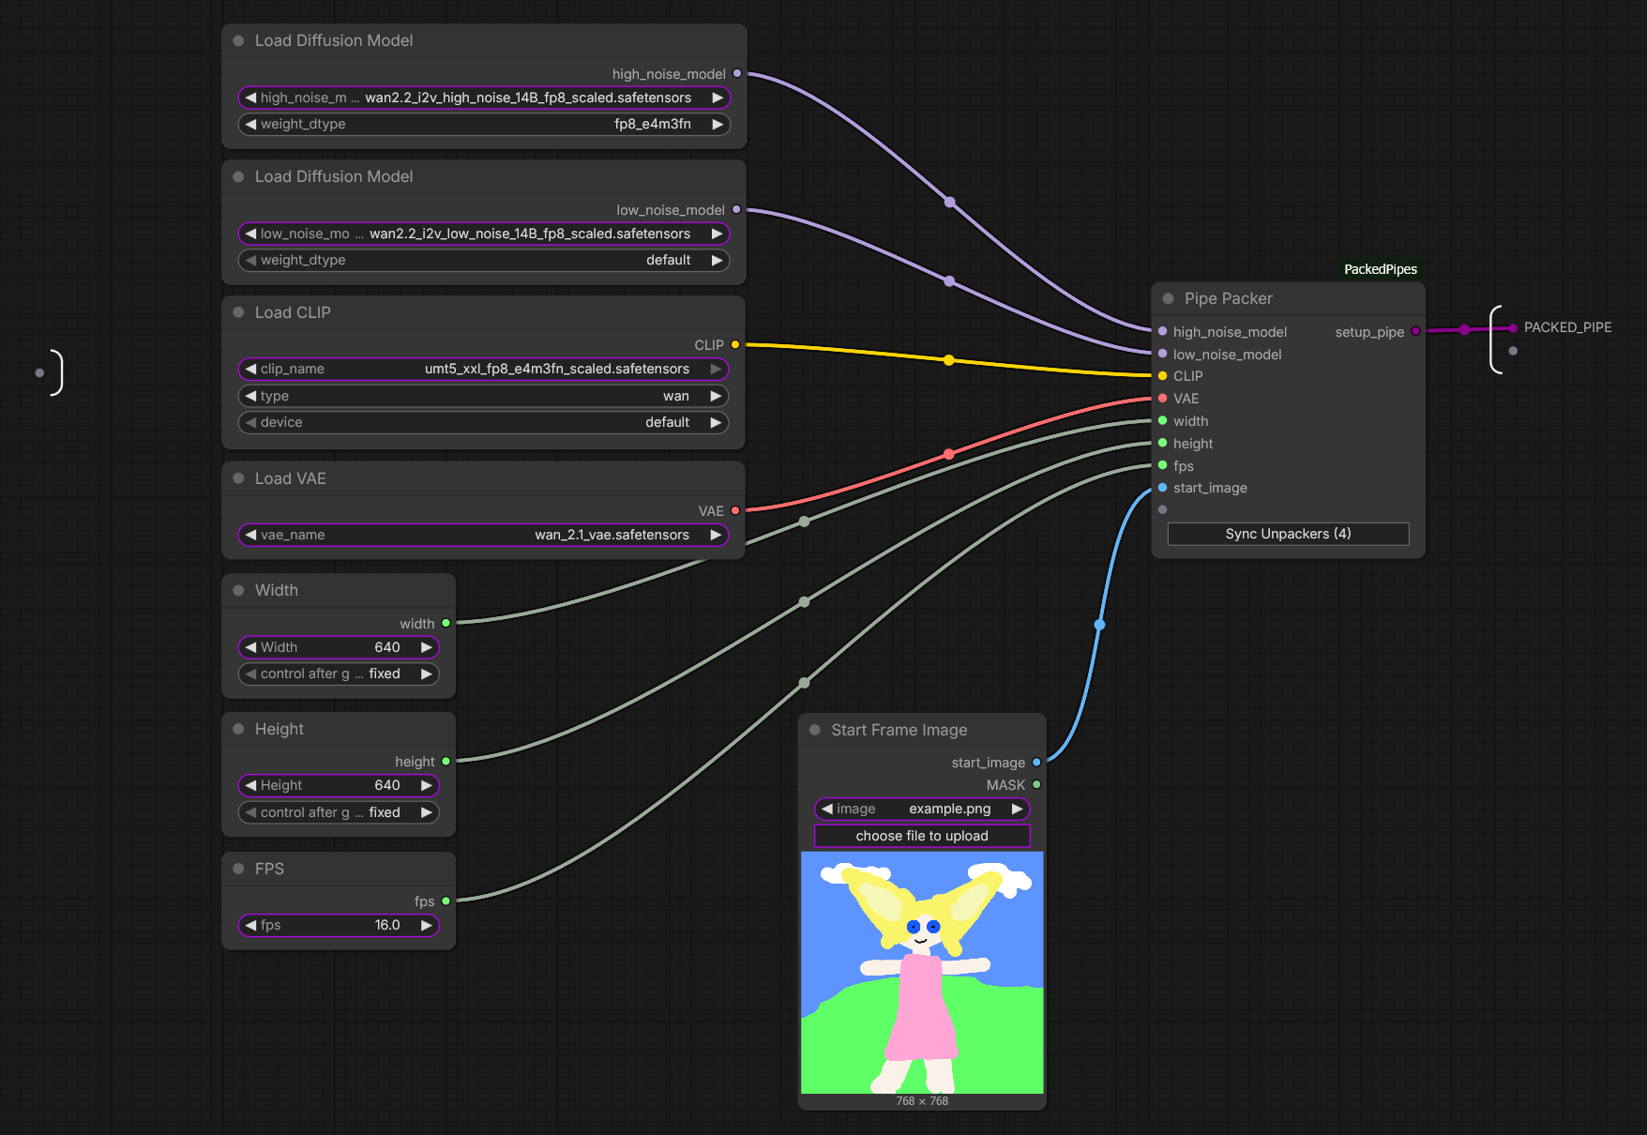
Task: Open weight_dtype default dropdown in low noise loader
Action: [x=484, y=260]
